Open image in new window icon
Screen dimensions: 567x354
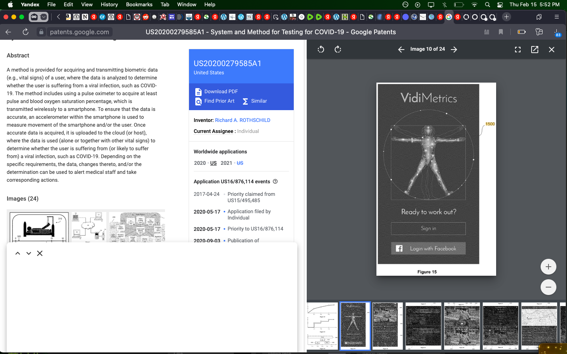pyautogui.click(x=535, y=49)
